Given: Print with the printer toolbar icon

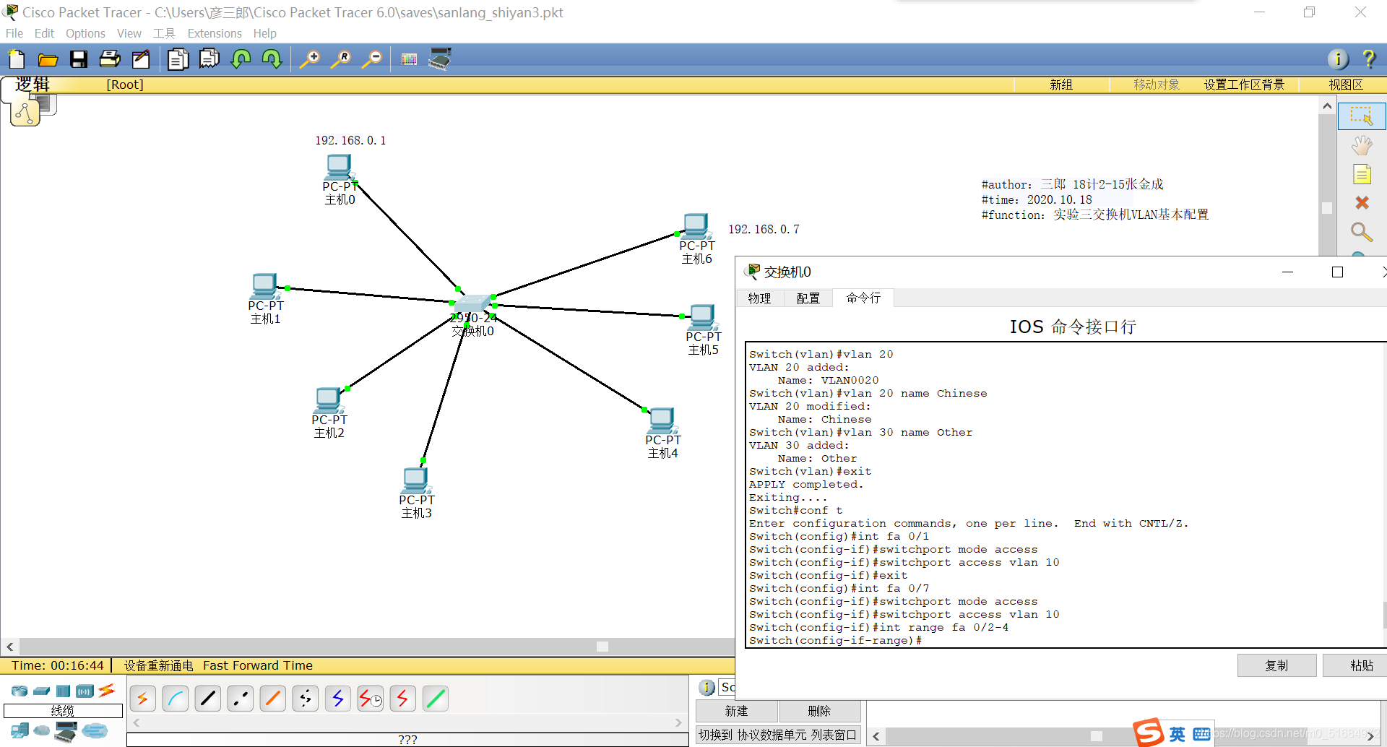Looking at the screenshot, I should (110, 59).
